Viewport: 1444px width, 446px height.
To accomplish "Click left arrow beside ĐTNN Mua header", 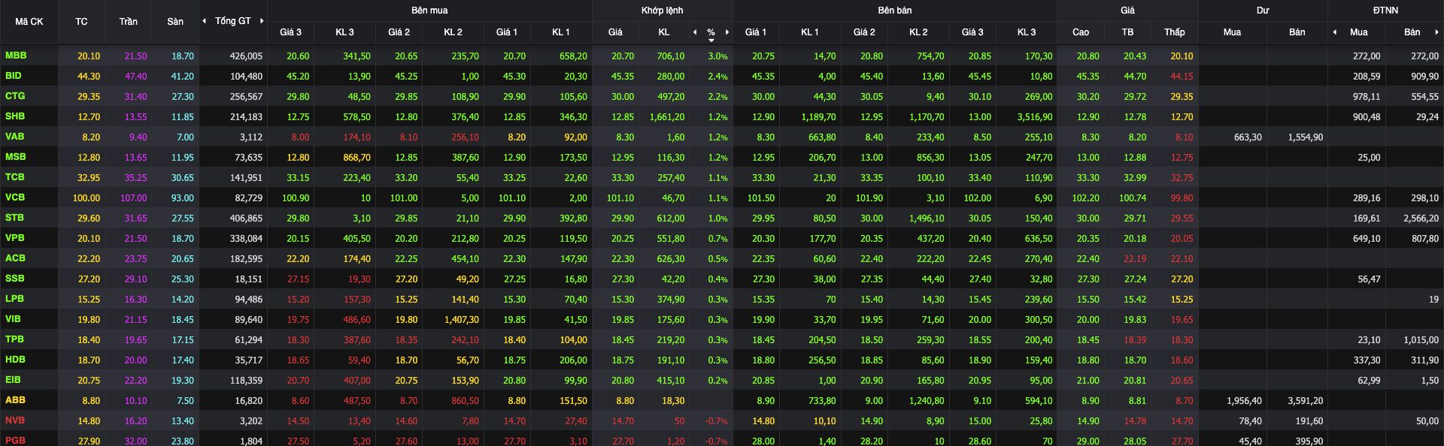I will coord(1335,32).
